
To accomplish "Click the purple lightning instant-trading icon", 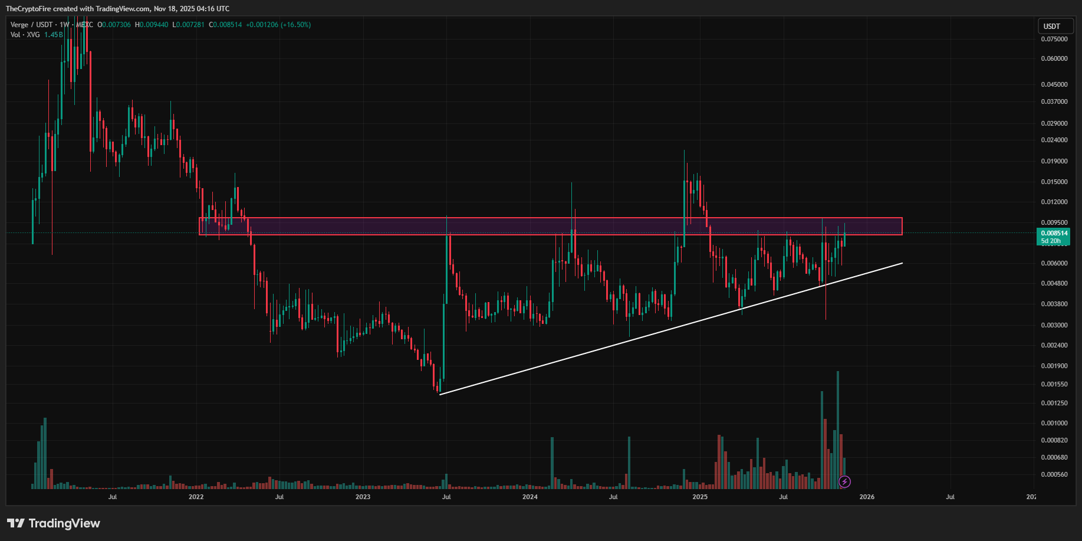I will [x=844, y=482].
